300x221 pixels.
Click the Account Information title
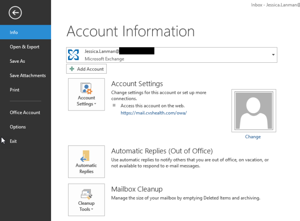click(131, 31)
